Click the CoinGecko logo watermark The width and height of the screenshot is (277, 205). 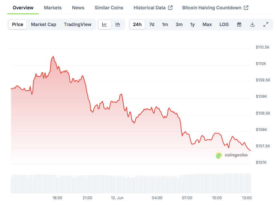click(232, 155)
